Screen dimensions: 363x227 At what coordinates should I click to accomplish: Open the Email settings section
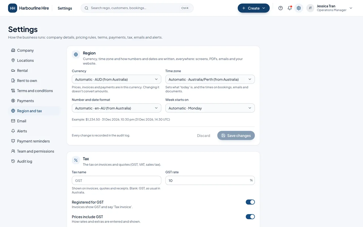(34, 121)
